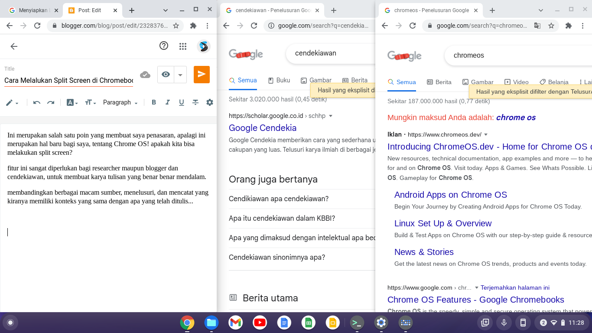Expand question Apa itu cendekiawan dalam KBBI?
Screen dimensions: 592x333
pyautogui.click(x=302, y=218)
